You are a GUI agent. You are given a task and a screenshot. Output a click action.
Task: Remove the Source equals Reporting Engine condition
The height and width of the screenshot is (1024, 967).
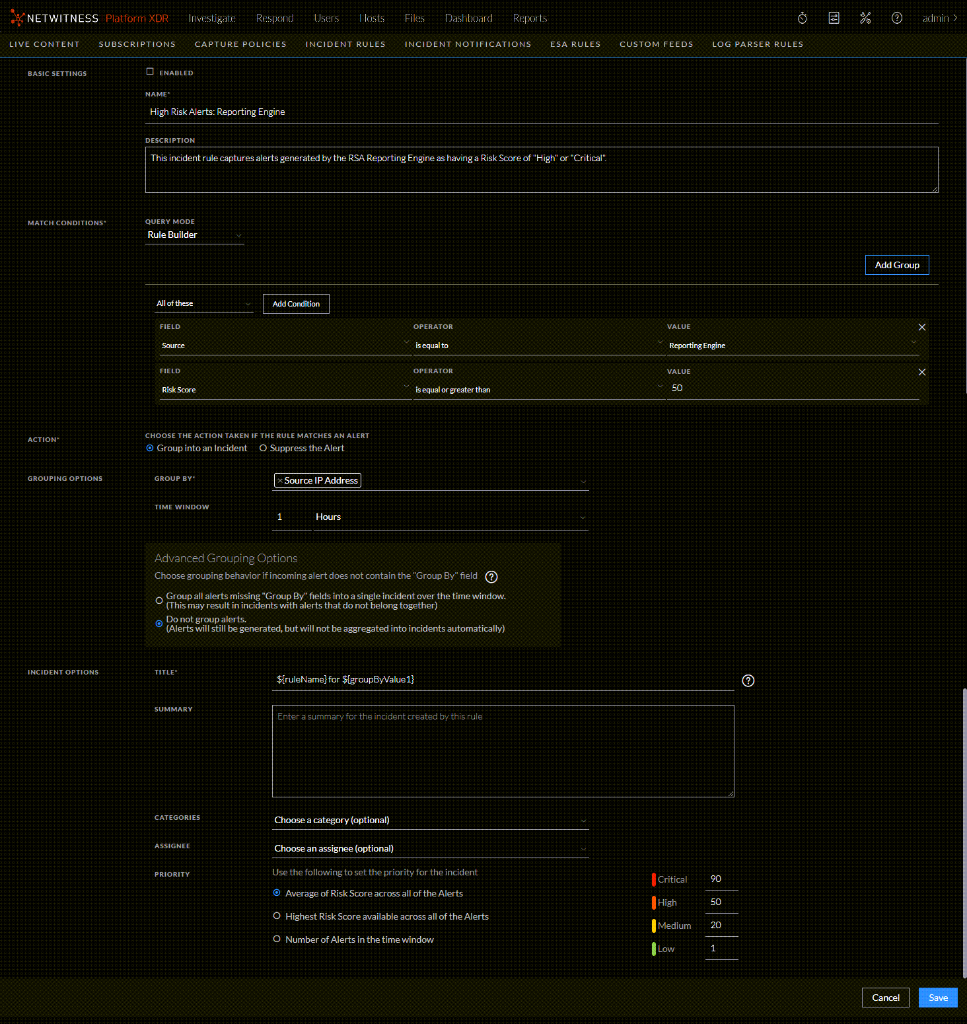pyautogui.click(x=921, y=326)
